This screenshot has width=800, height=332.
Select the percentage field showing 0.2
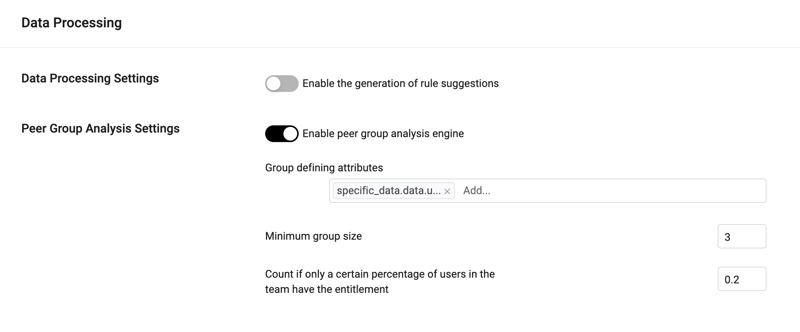[741, 279]
